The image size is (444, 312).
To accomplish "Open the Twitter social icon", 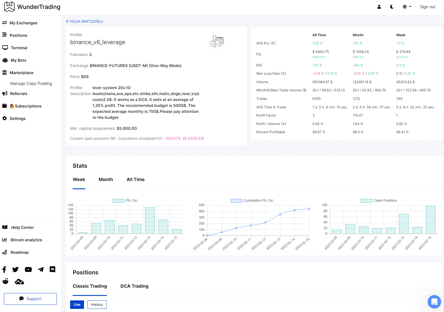I will click(x=16, y=269).
